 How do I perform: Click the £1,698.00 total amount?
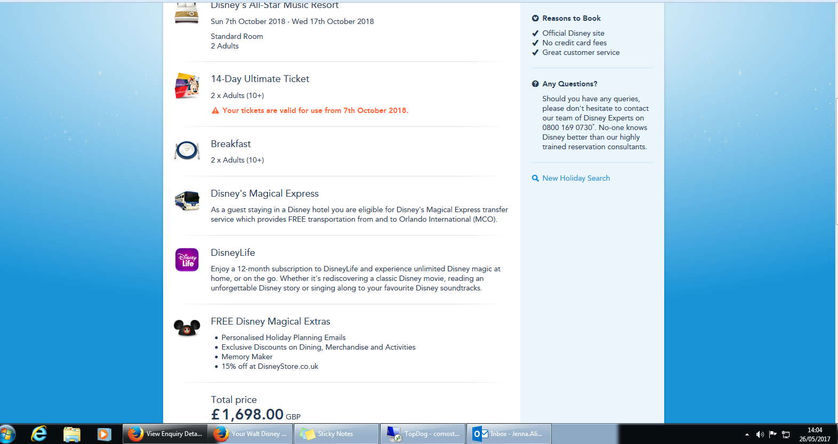tap(248, 414)
